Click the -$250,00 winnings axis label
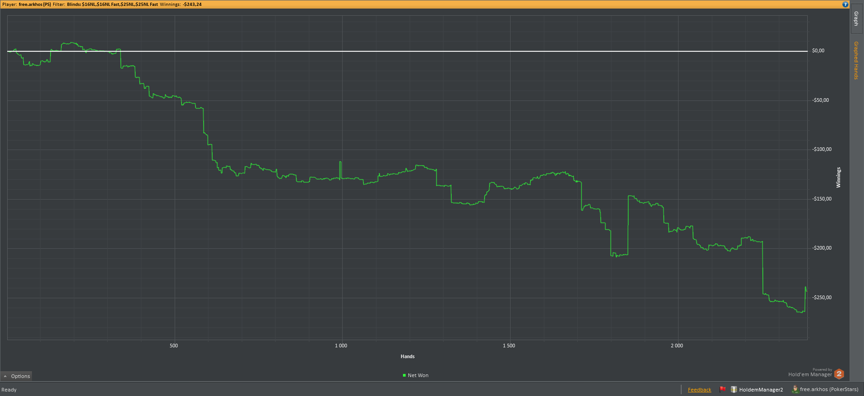Screen dimensions: 864x396 pyautogui.click(x=822, y=297)
